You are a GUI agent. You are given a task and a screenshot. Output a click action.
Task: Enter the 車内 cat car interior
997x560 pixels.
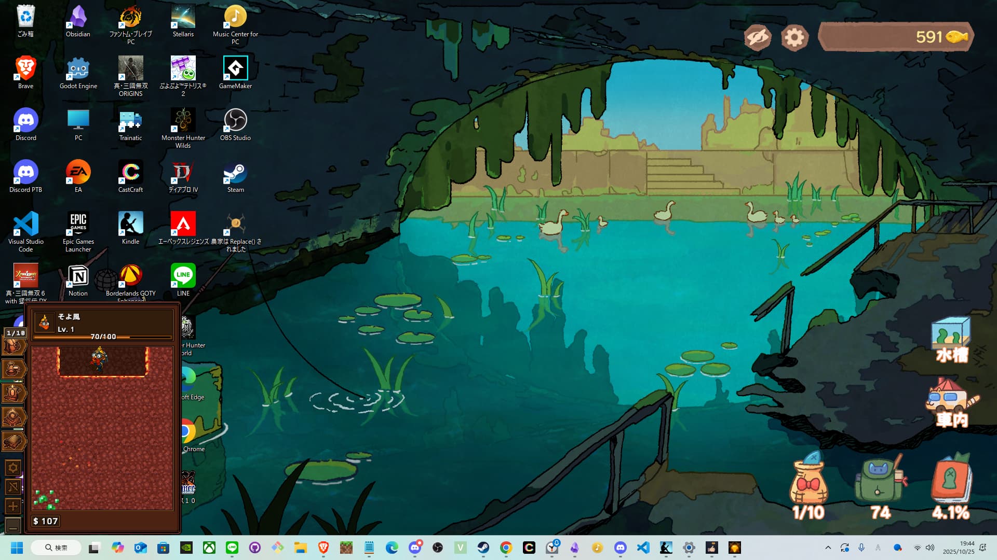tap(951, 403)
